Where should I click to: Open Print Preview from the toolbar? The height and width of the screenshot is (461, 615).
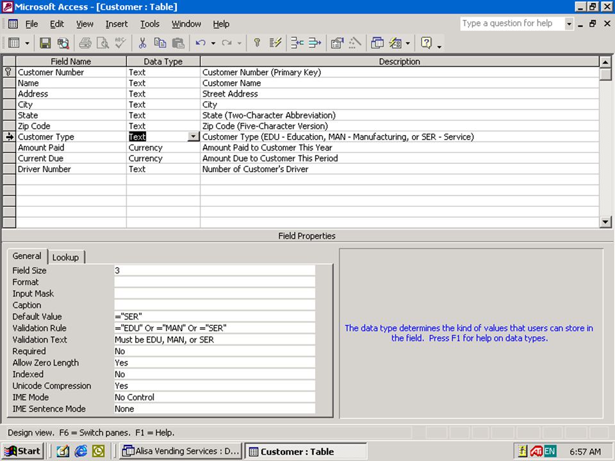(102, 43)
